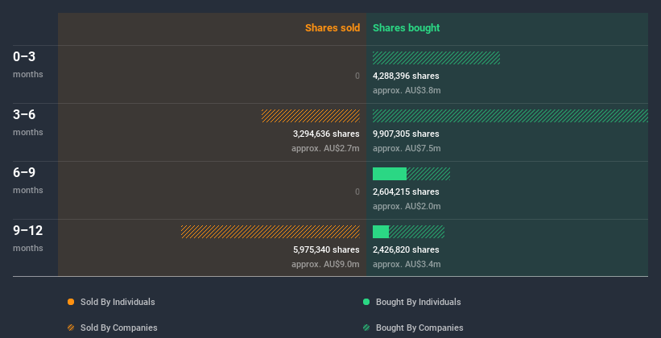The width and height of the screenshot is (661, 338).
Task: Click the solid green 6–9 months bar
Action: click(x=390, y=174)
